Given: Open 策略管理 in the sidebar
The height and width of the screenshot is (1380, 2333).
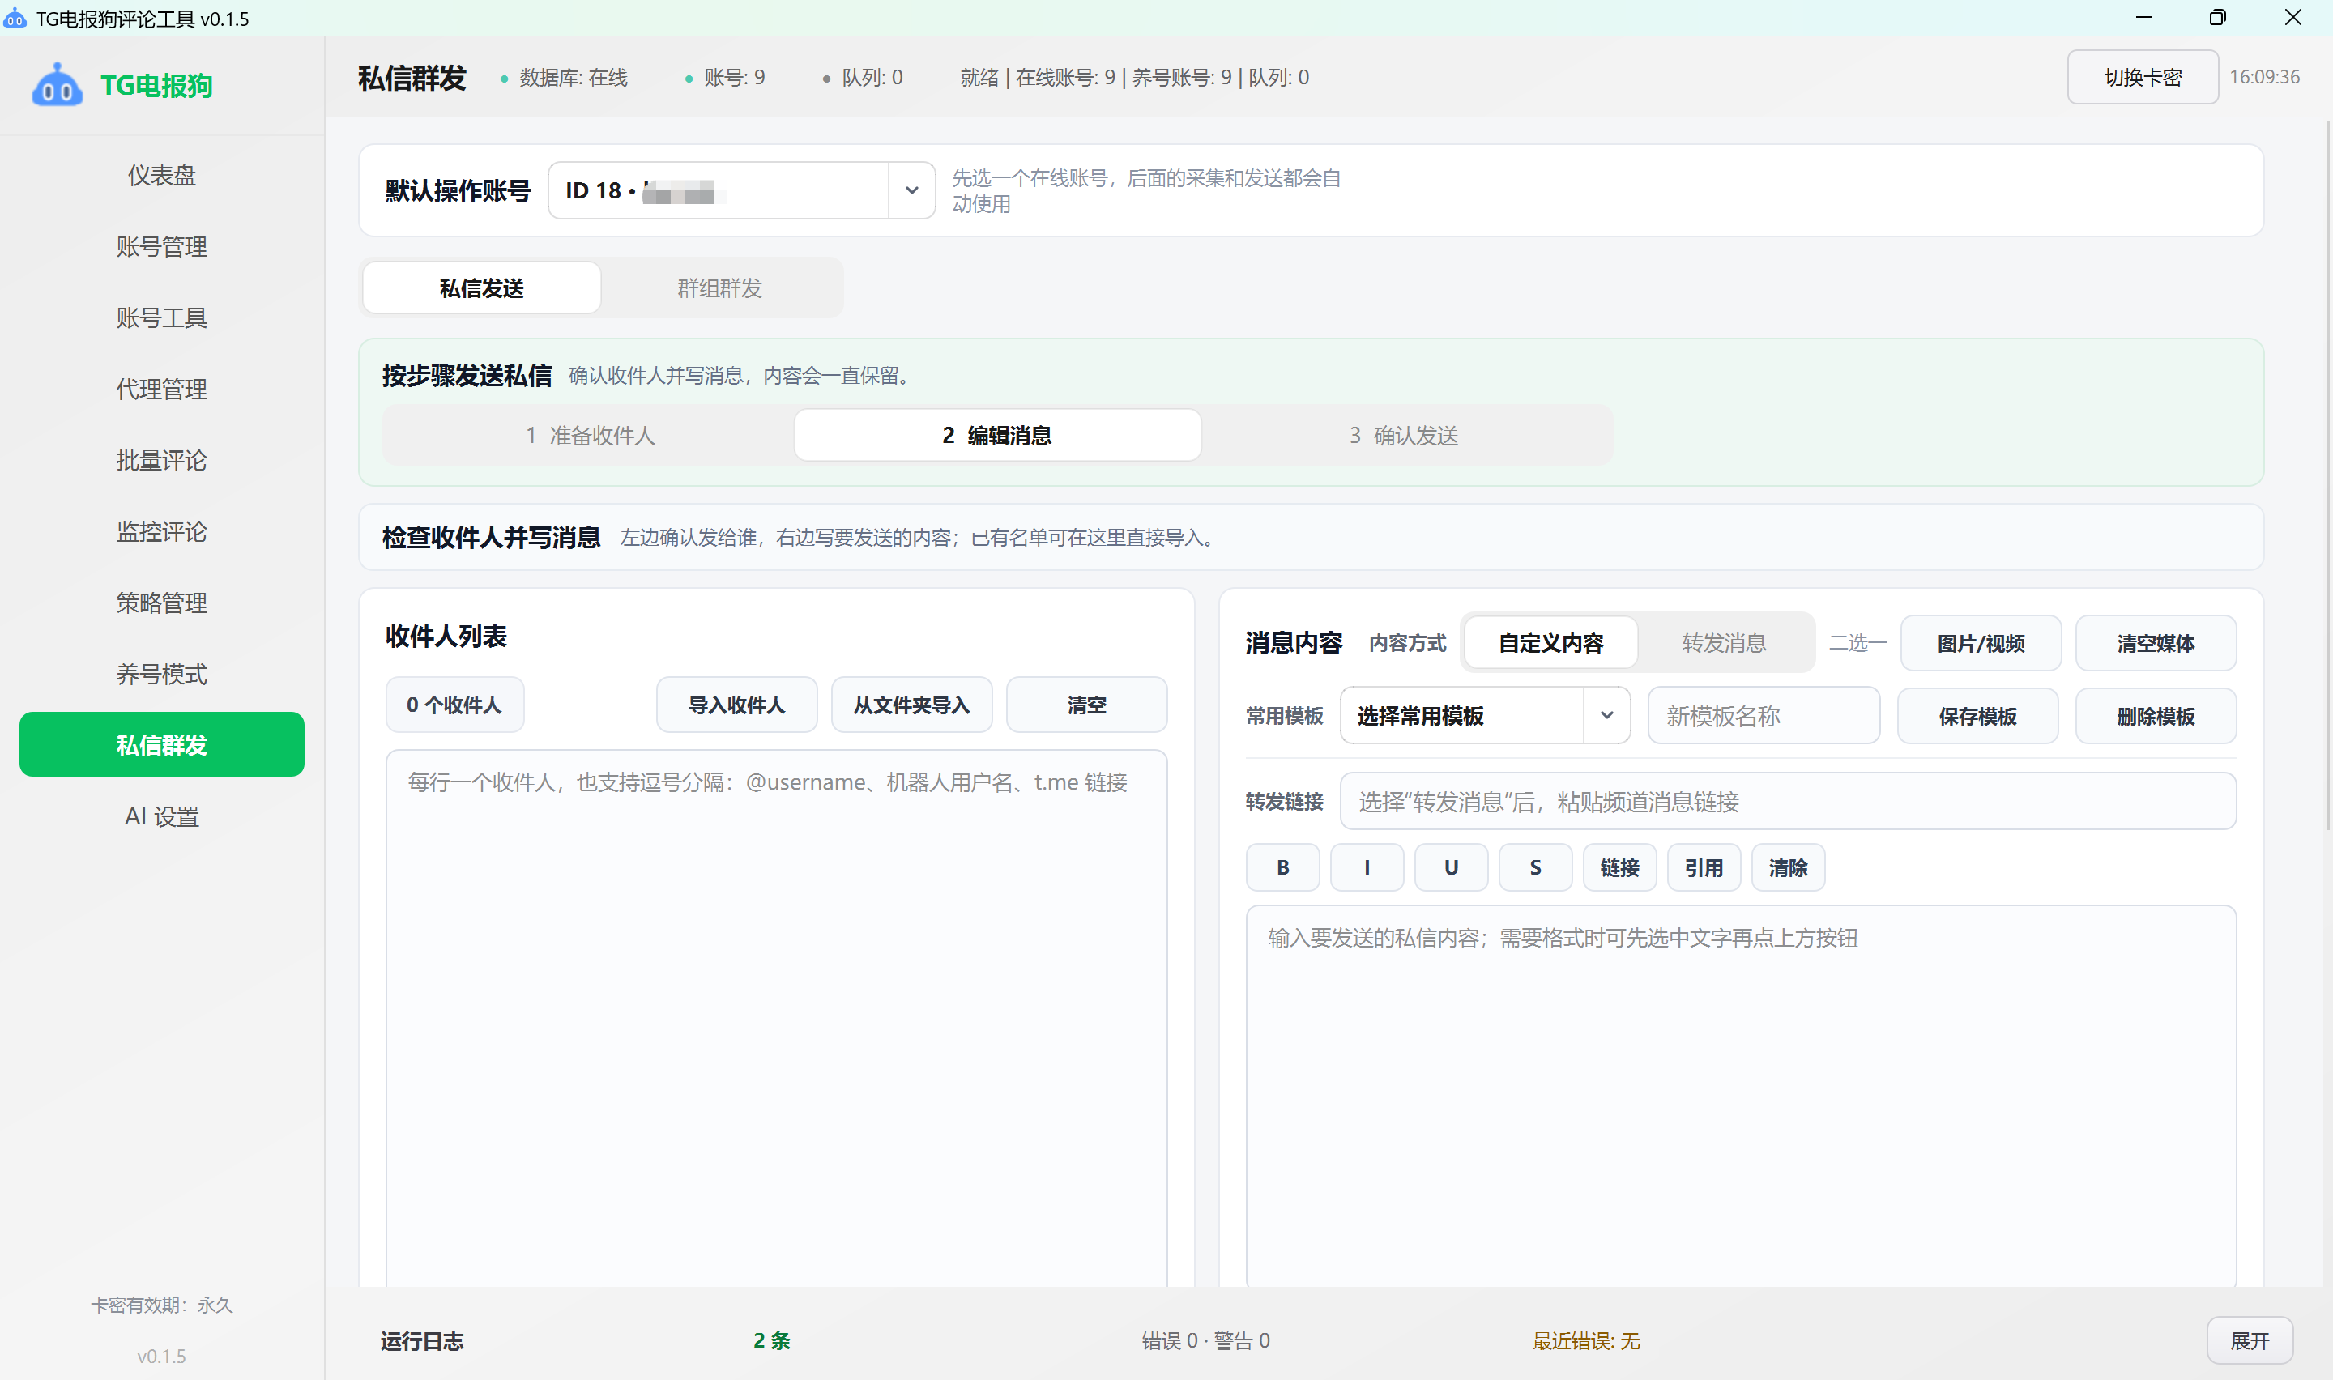Looking at the screenshot, I should pos(162,603).
